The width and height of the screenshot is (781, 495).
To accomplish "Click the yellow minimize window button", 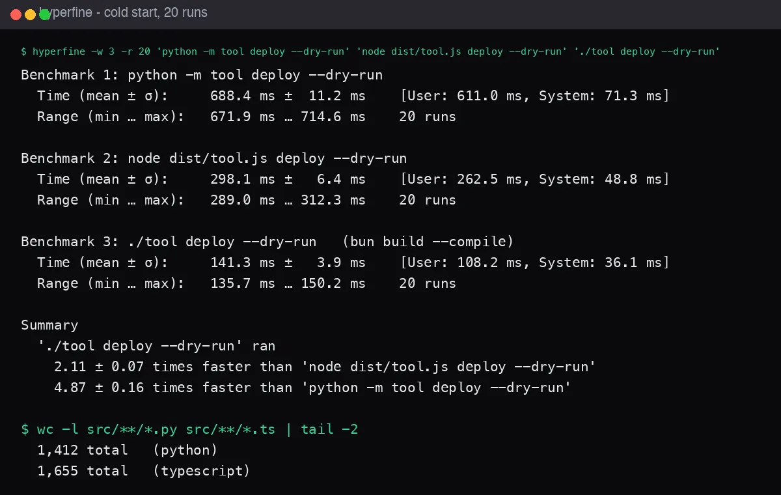I will coord(31,14).
